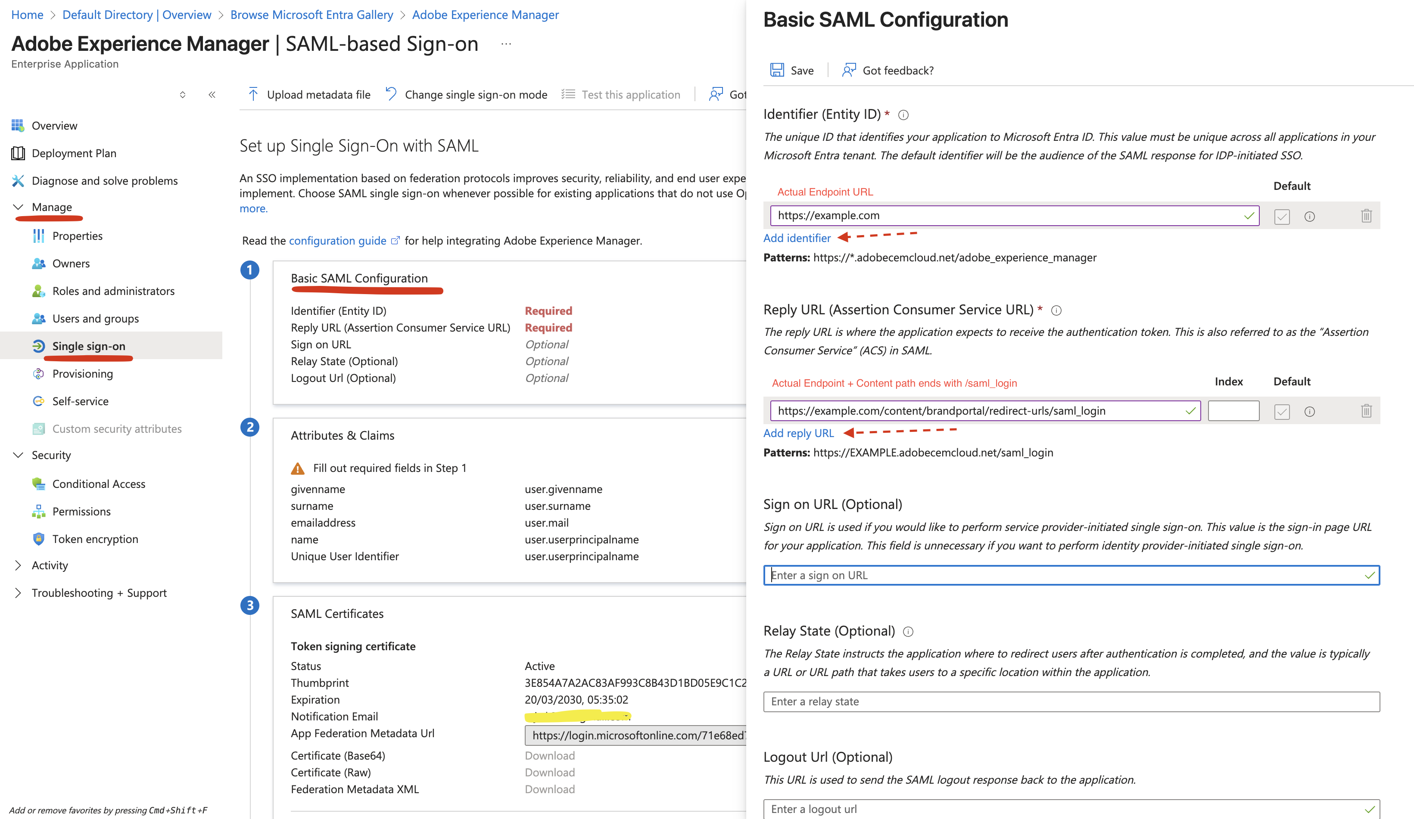Open the external-link icon next to configuration guide
The height and width of the screenshot is (819, 1414).
tap(395, 241)
